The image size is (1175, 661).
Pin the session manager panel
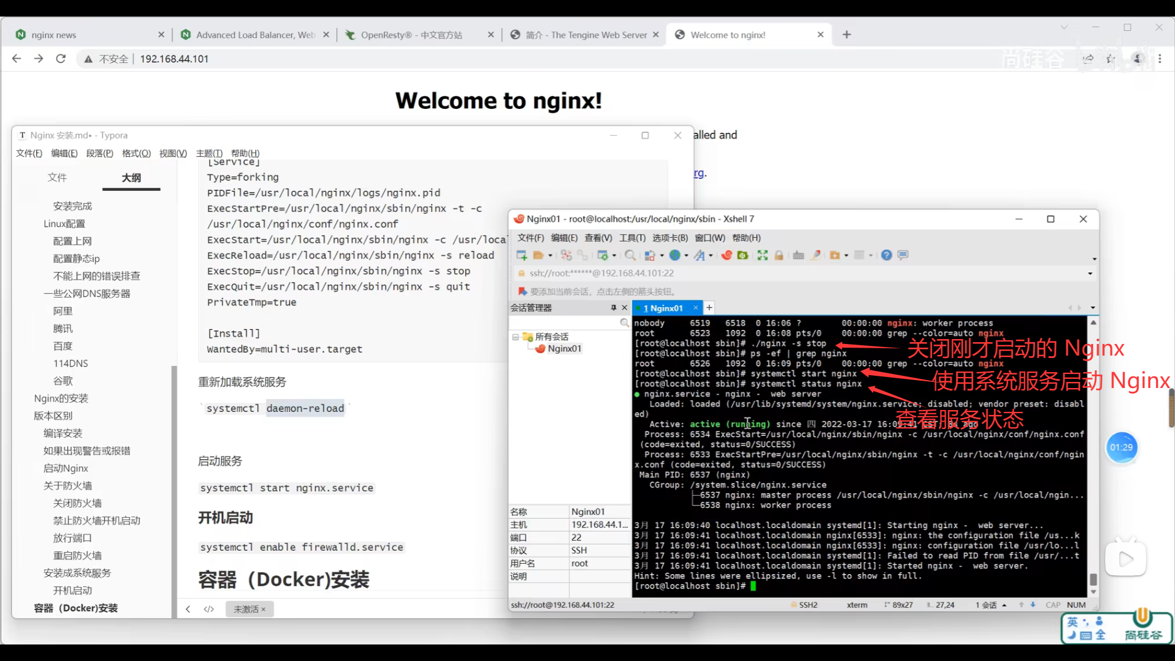(613, 308)
